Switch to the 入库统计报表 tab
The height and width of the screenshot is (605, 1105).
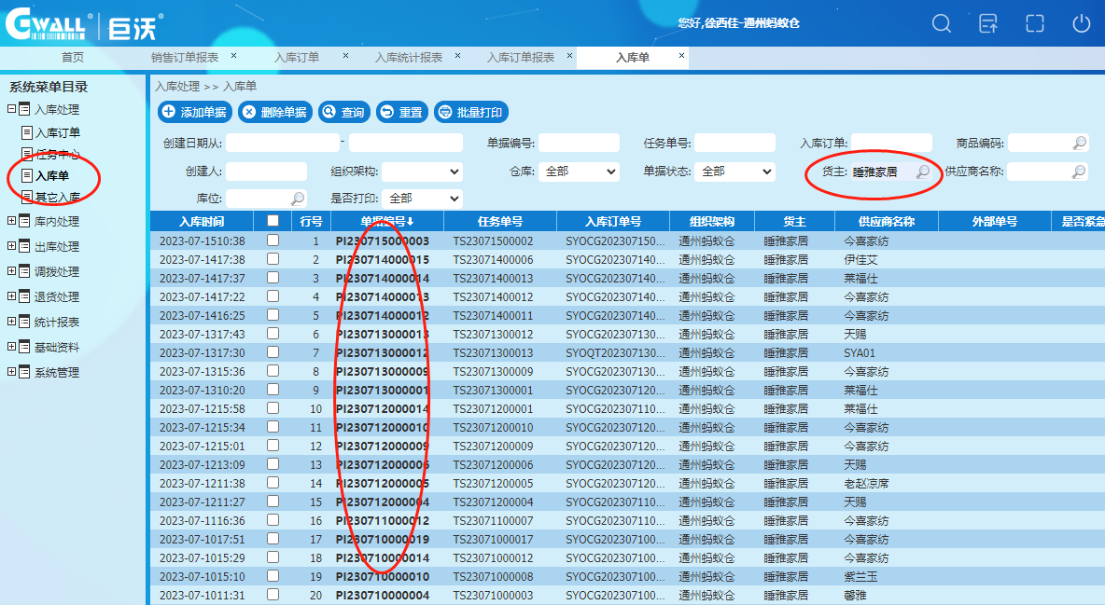coord(409,58)
